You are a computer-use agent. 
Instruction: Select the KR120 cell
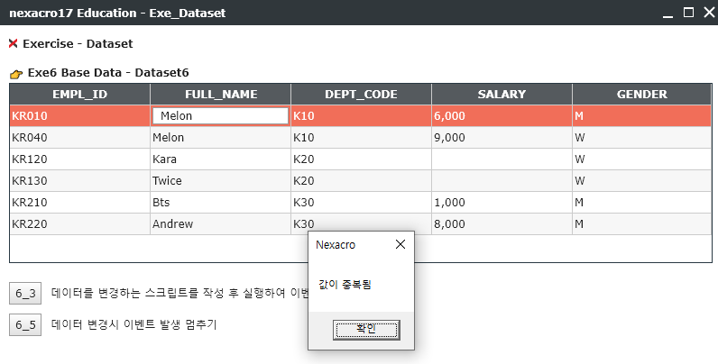[x=79, y=159]
